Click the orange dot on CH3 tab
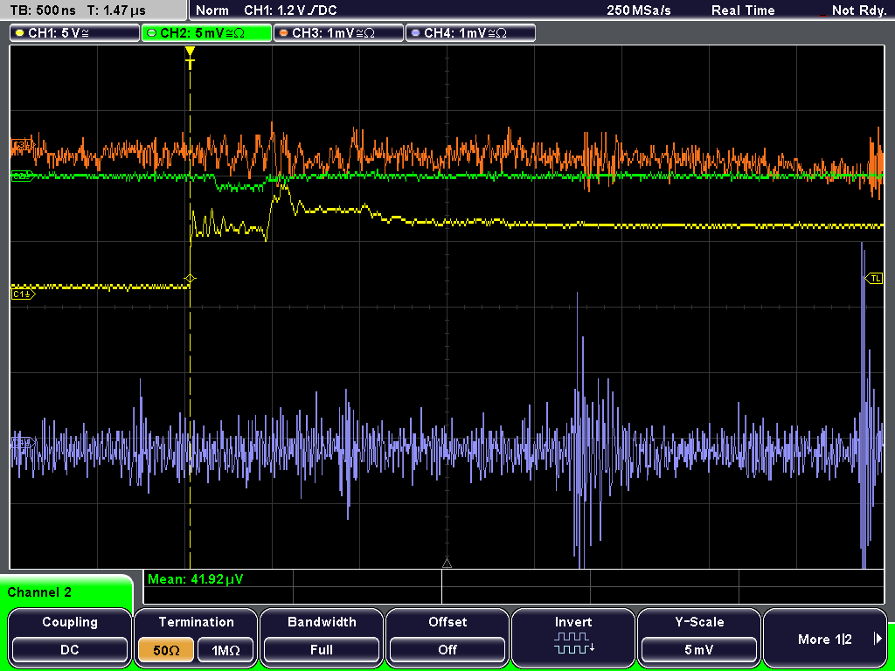Screen dimensions: 895x671 tap(284, 33)
